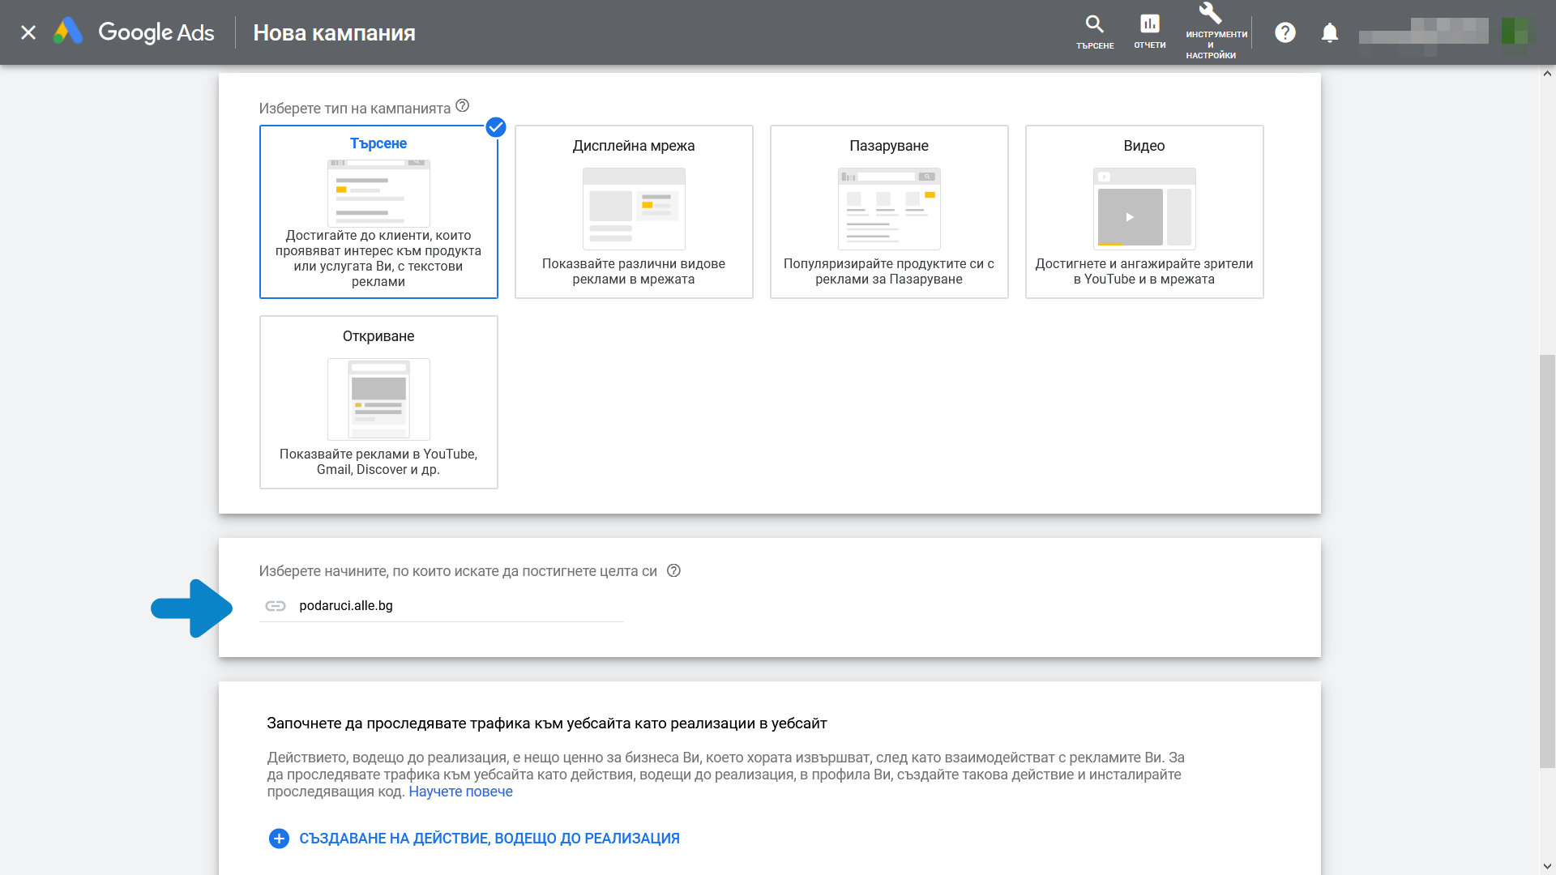Select the Търсене campaign type card

tap(378, 211)
